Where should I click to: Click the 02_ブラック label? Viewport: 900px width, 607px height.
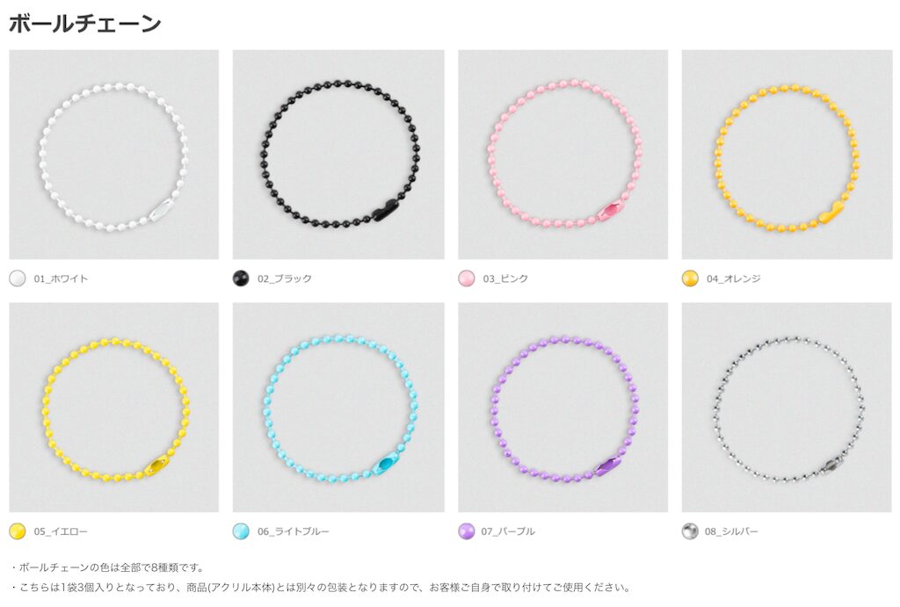(285, 278)
